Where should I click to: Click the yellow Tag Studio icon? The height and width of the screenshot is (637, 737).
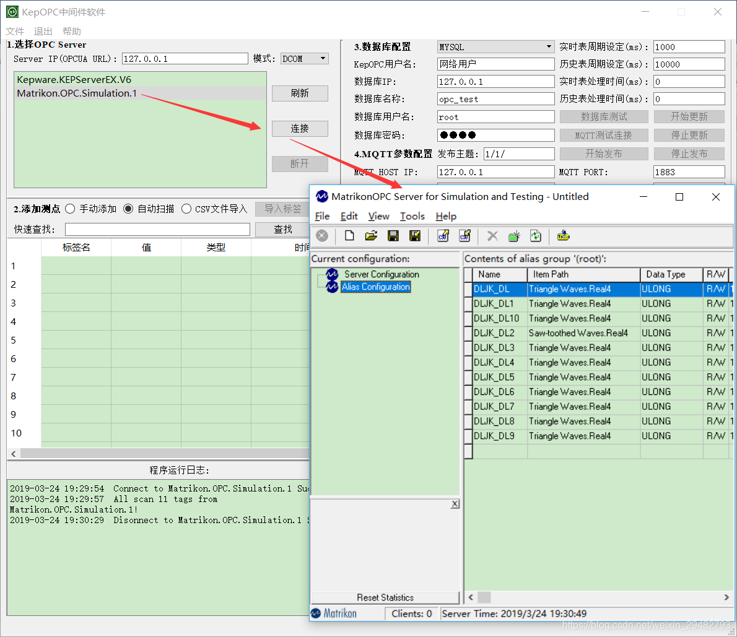tap(563, 236)
